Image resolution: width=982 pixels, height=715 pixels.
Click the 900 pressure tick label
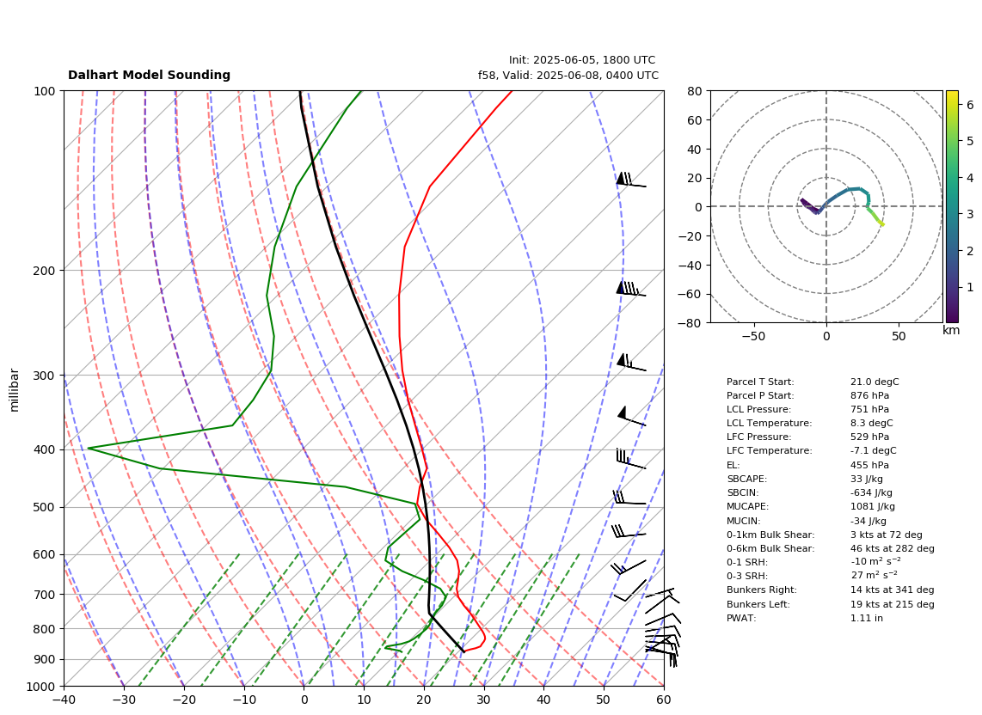[45, 659]
